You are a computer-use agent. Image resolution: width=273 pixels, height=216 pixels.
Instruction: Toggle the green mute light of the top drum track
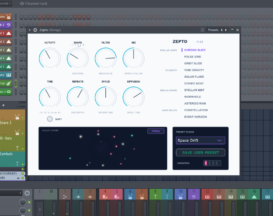23,118
